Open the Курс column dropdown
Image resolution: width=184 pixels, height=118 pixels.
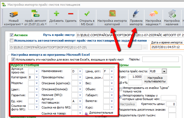click(112, 107)
